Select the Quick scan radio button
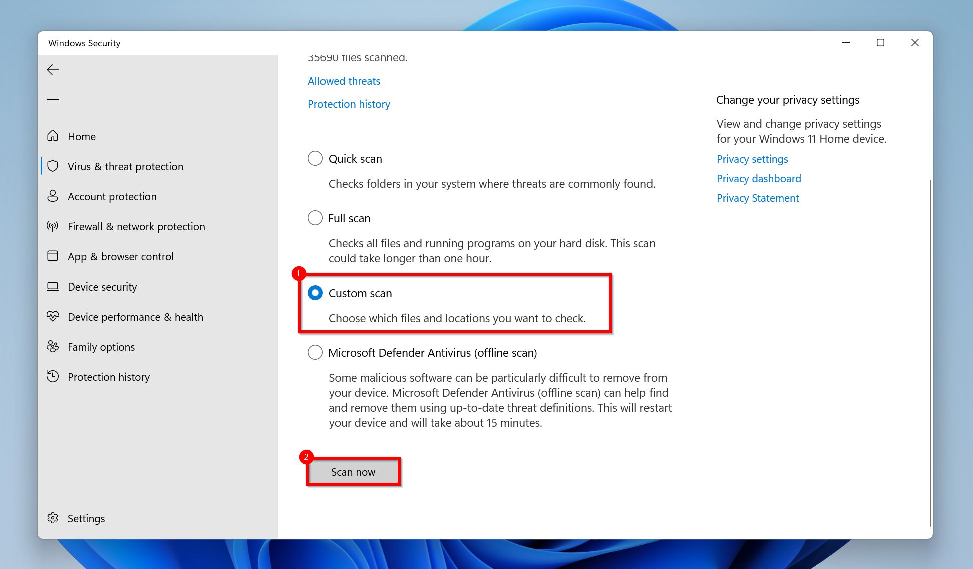Viewport: 973px width, 569px height. (315, 158)
